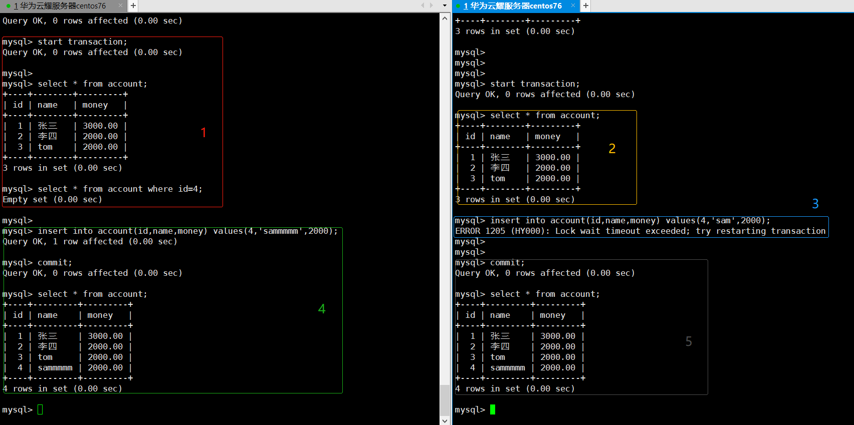Open a new tab in the left pane
Image resolution: width=854 pixels, height=425 pixels.
(133, 6)
